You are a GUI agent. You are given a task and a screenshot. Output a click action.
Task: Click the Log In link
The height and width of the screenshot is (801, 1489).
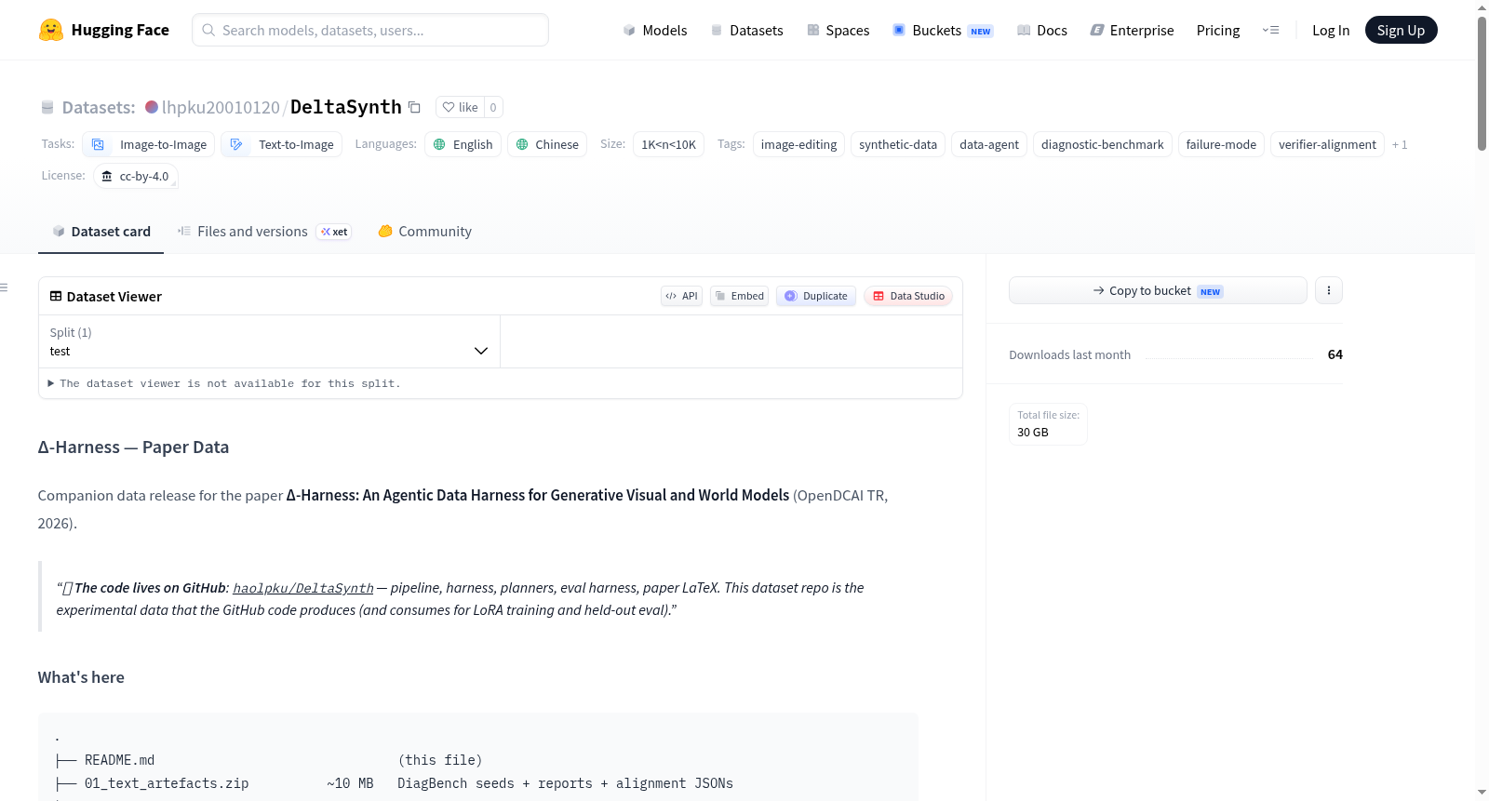tap(1331, 30)
